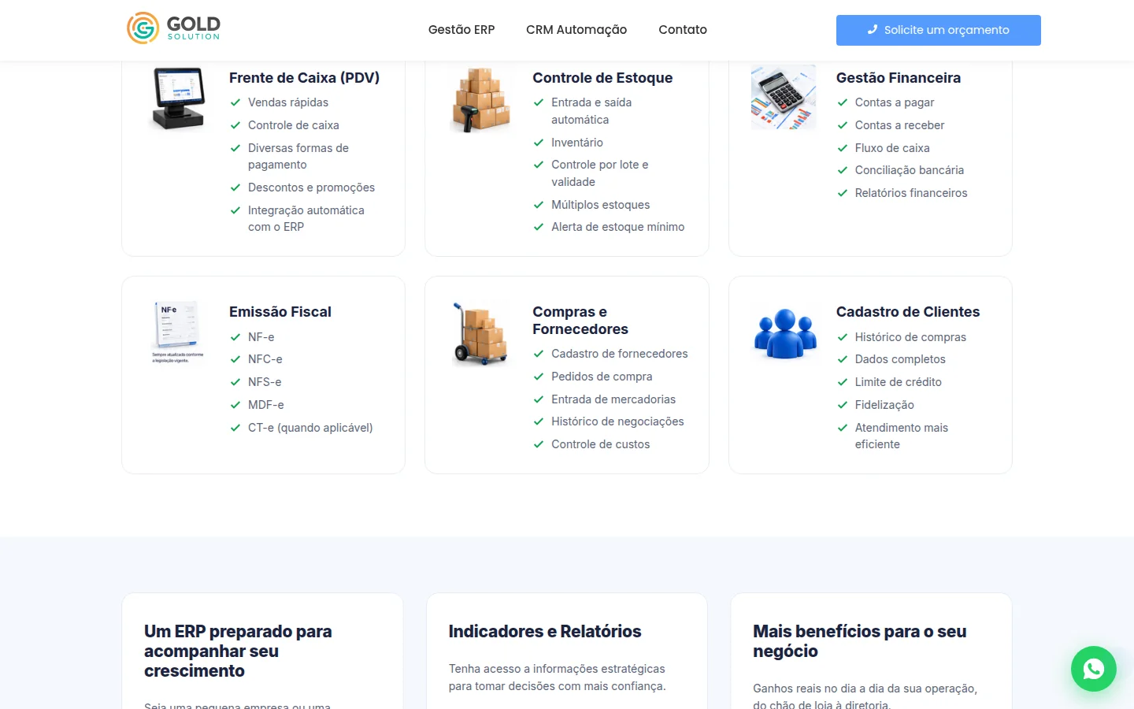This screenshot has width=1134, height=709.
Task: Click the Mais benefícios para o seu negócio heading
Action: click(859, 641)
